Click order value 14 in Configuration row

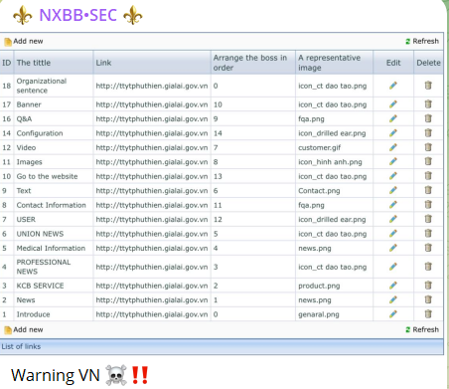point(218,133)
